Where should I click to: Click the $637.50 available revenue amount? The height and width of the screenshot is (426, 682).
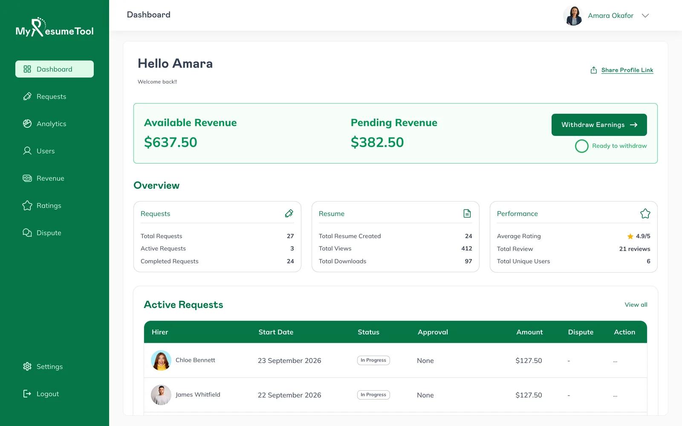[x=170, y=142]
